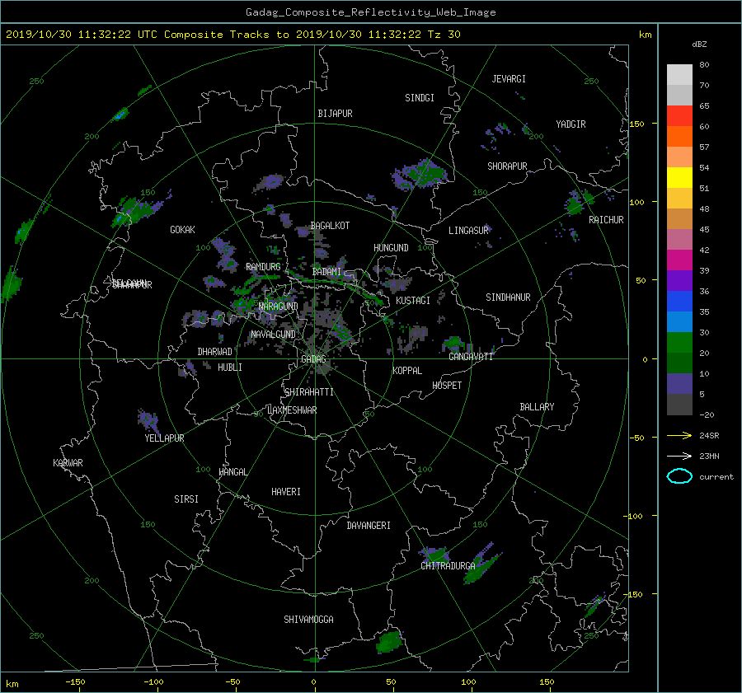This screenshot has width=742, height=693.
Task: Click the BIJAPUR city label
Action: tap(335, 114)
